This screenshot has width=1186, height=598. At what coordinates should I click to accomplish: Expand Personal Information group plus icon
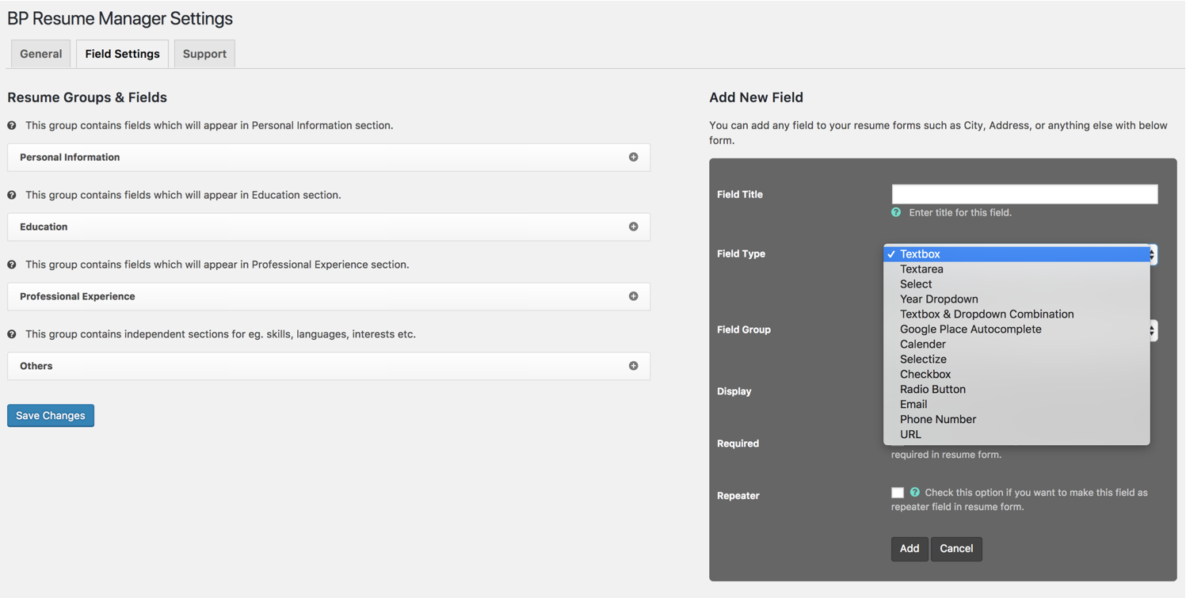click(633, 157)
